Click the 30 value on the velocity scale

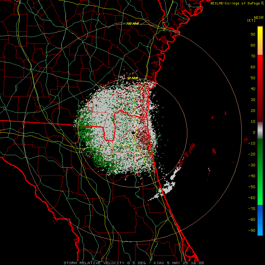tap(253, 100)
